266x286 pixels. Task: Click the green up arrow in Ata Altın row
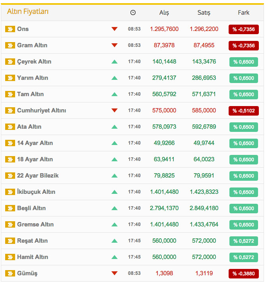coord(115,127)
